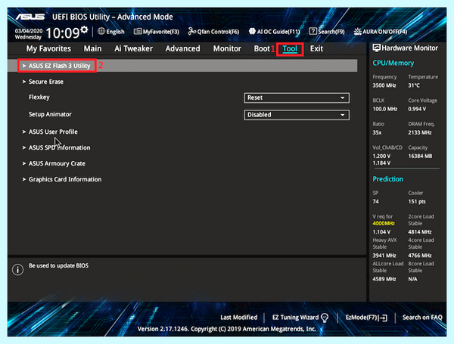
Task: Expand ASUS Armoury Crate arrow
Action: point(24,163)
